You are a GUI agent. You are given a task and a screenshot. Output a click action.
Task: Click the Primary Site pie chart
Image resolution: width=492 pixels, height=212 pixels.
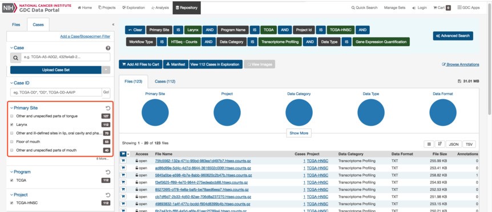coord(155,113)
